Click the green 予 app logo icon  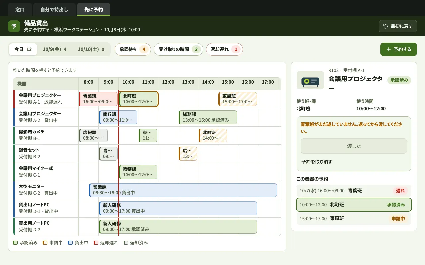[14, 26]
